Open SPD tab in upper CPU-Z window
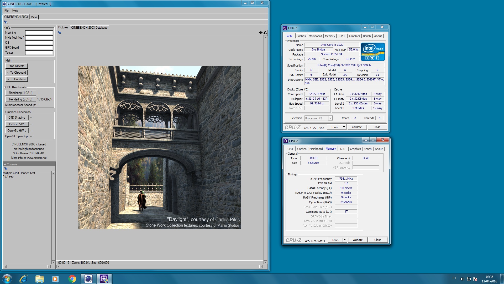This screenshot has width=504, height=284. 342,36
